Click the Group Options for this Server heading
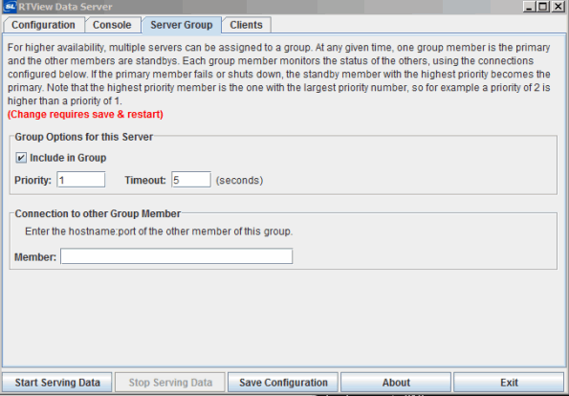 pos(84,137)
